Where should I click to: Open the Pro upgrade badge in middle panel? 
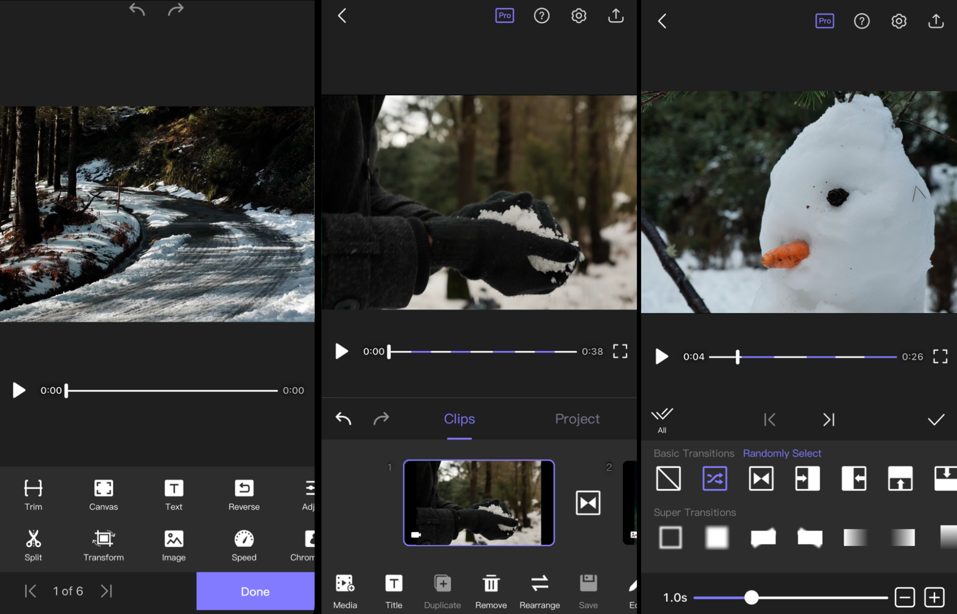click(504, 16)
